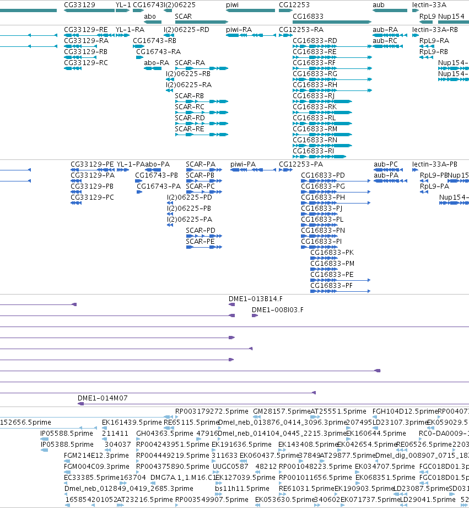Open transcript piwi-RA
This screenshot has width=469, height=508.
[251, 35]
